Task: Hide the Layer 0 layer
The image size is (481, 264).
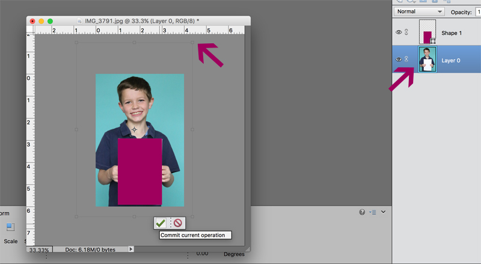Action: (x=399, y=60)
